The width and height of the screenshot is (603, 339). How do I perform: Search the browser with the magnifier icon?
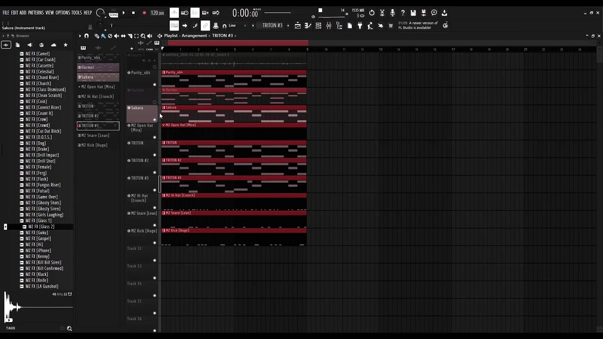pos(69,328)
